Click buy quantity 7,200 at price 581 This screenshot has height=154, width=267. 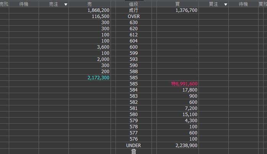[x=191, y=109]
